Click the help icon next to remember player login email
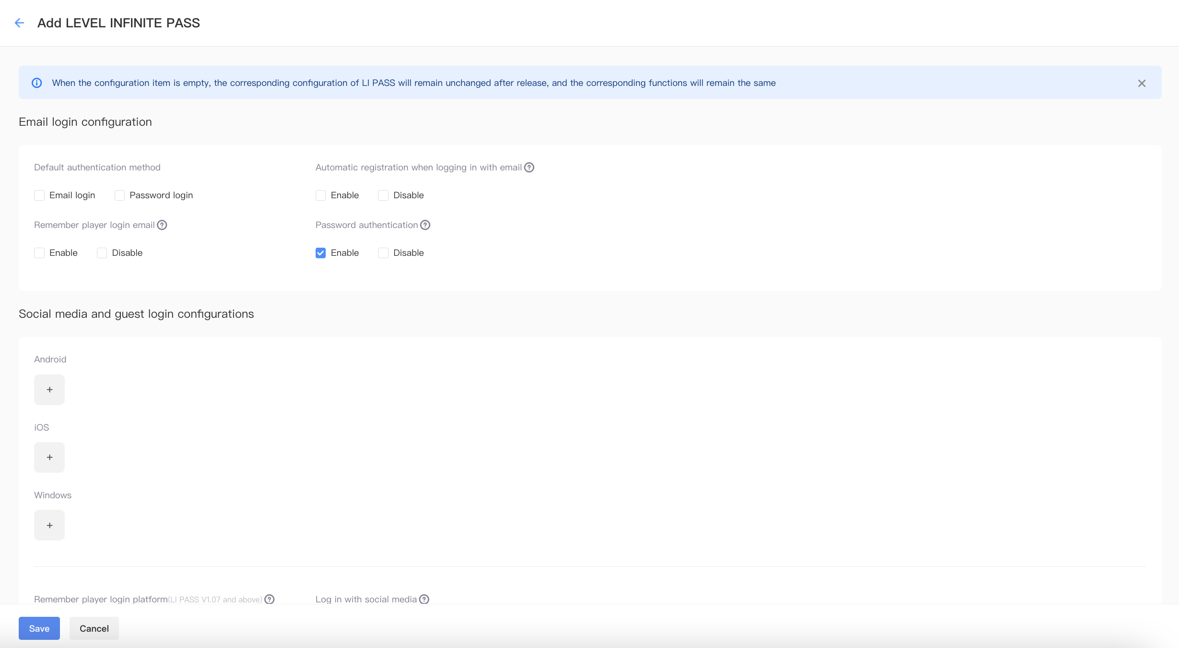 (162, 225)
